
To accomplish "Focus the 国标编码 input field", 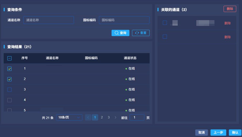I will [124, 20].
